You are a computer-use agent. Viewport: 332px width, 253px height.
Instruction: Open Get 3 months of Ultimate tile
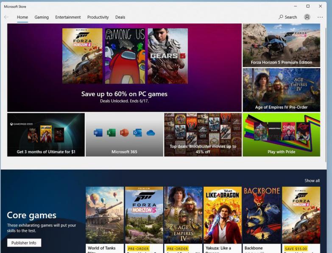[46, 135]
